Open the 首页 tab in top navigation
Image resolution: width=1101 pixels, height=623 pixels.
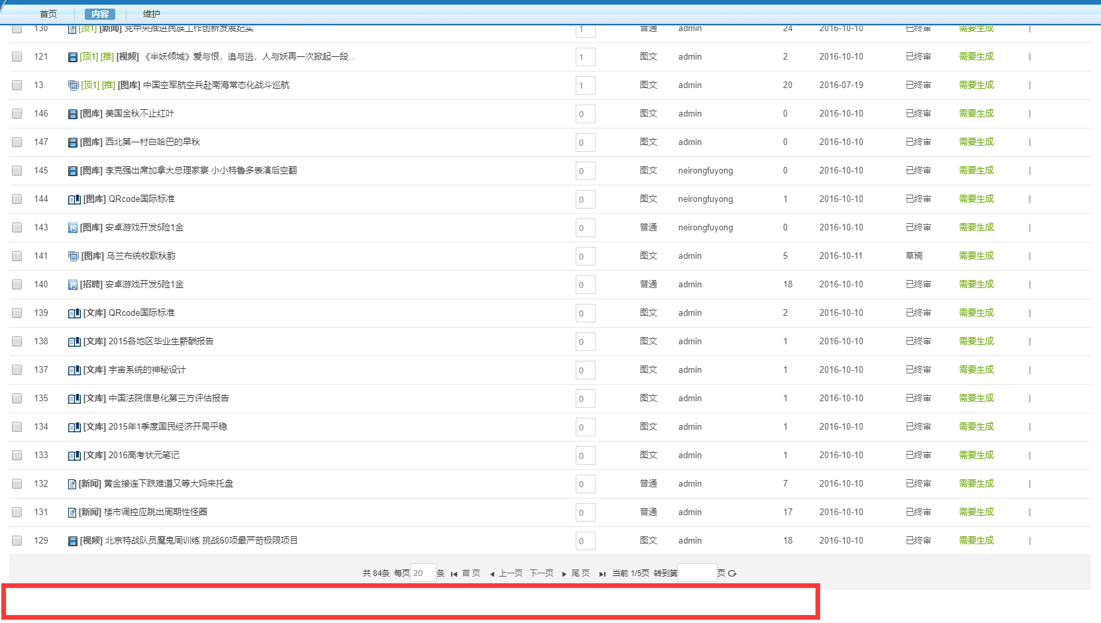(x=48, y=14)
